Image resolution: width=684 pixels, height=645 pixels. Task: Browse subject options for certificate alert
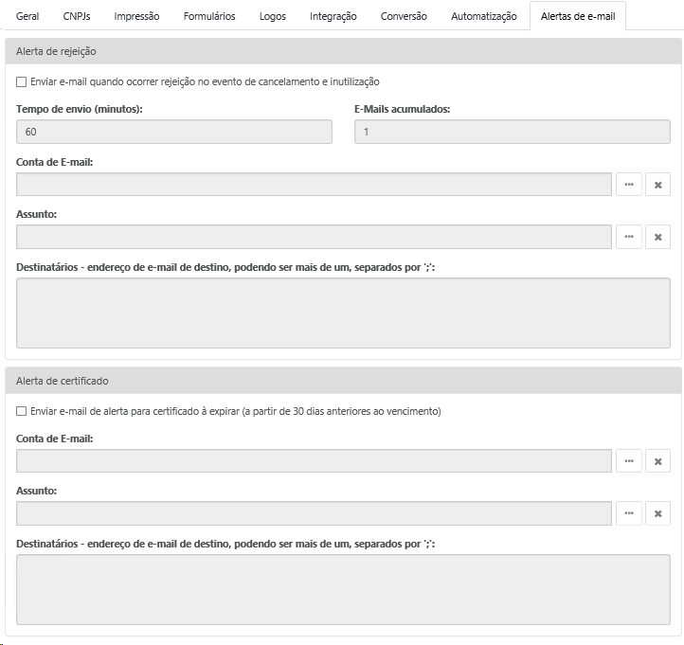point(629,513)
